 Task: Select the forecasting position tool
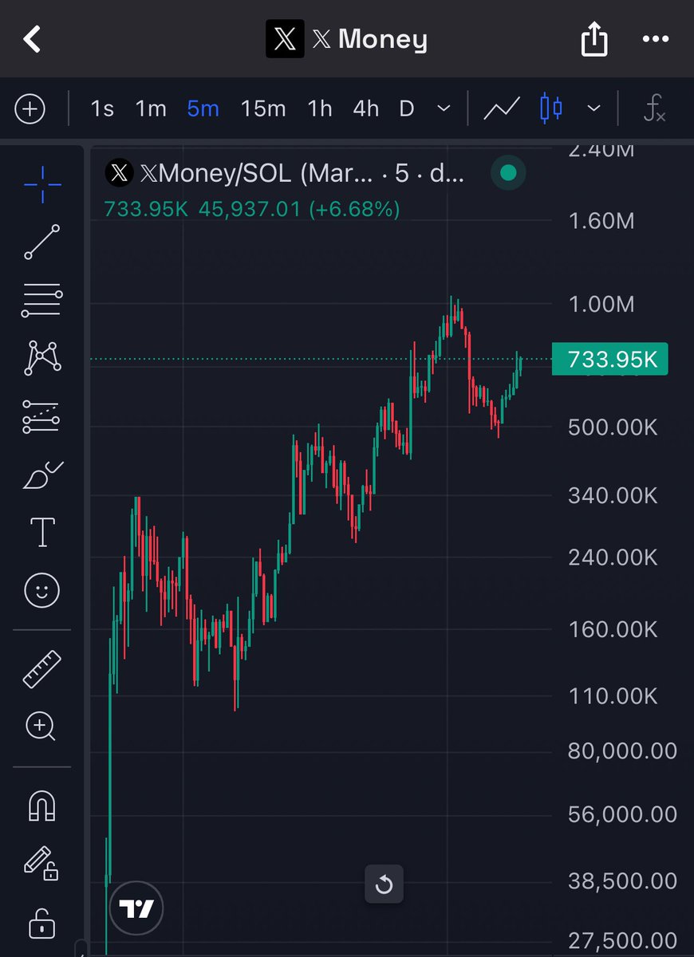[42, 416]
